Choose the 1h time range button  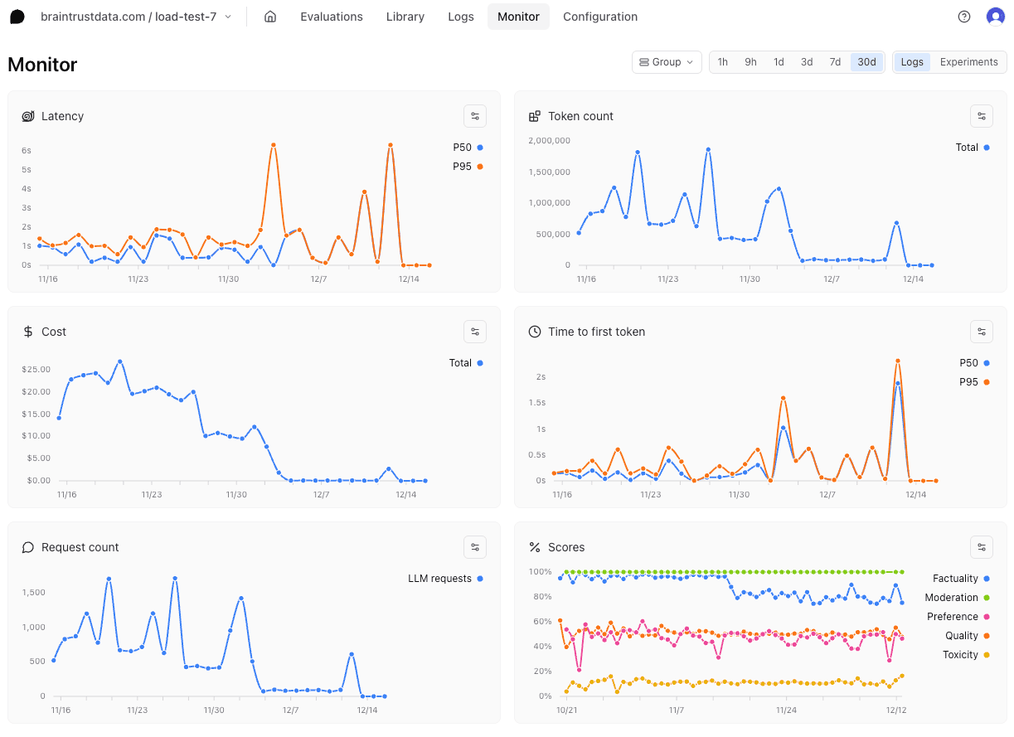point(723,62)
